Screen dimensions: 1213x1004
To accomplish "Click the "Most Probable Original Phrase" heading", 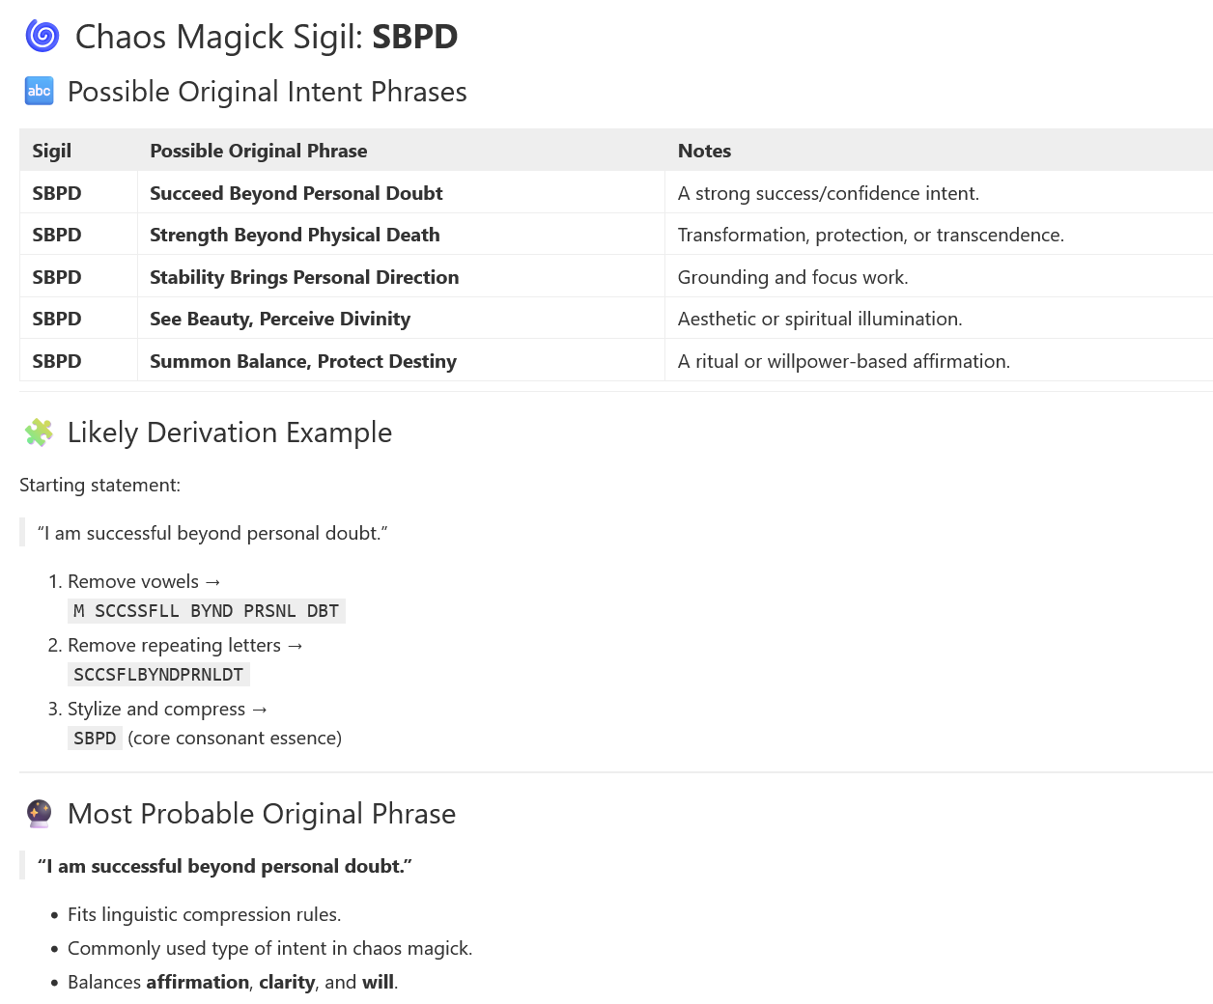I will [262, 814].
